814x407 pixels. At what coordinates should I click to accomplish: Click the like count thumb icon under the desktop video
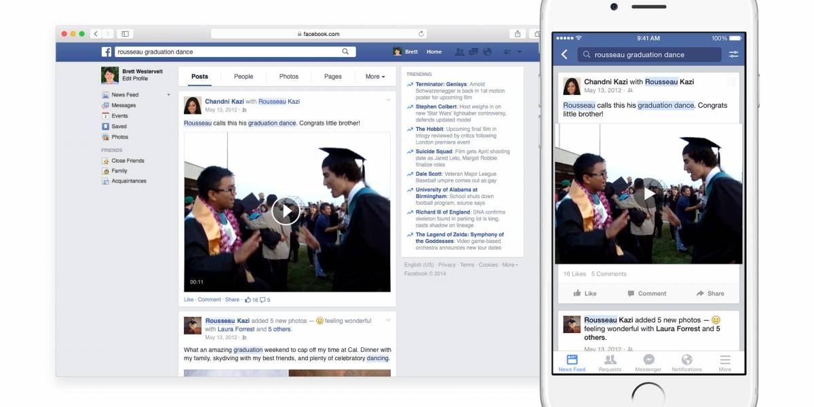248,299
